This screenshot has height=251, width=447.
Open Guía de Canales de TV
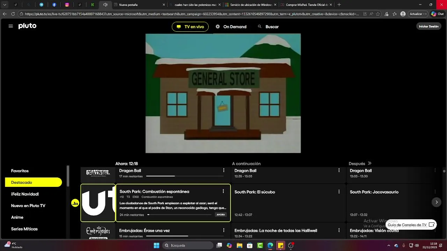click(x=411, y=225)
